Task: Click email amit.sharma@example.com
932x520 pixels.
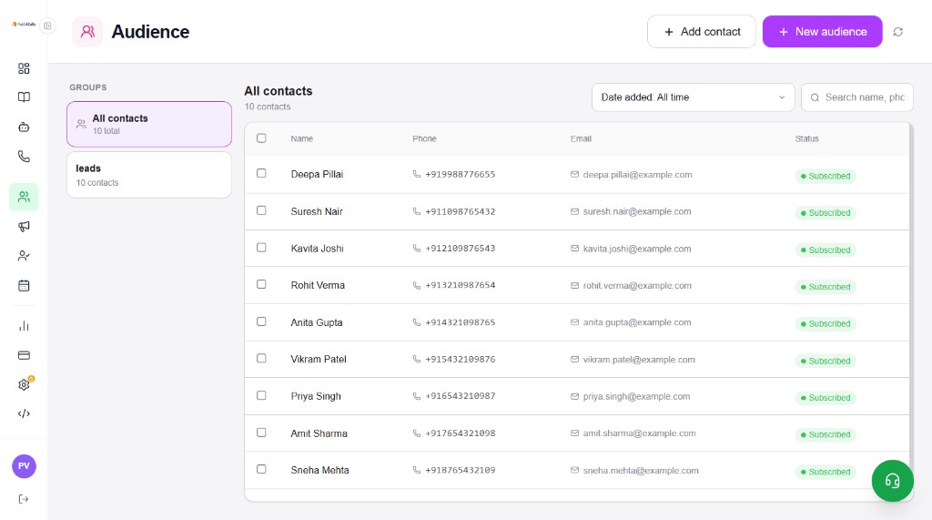Action: click(639, 433)
